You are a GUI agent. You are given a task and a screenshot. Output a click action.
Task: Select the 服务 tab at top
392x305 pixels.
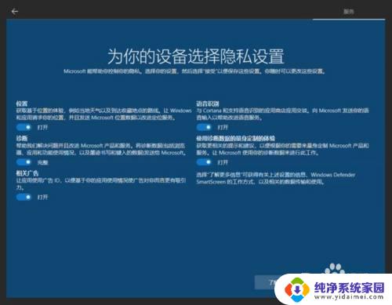pyautogui.click(x=349, y=12)
